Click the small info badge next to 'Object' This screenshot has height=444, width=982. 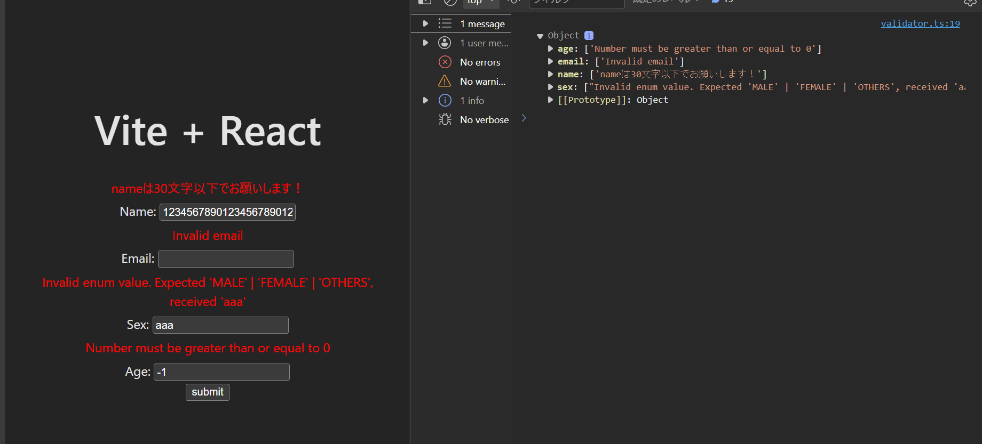click(589, 35)
